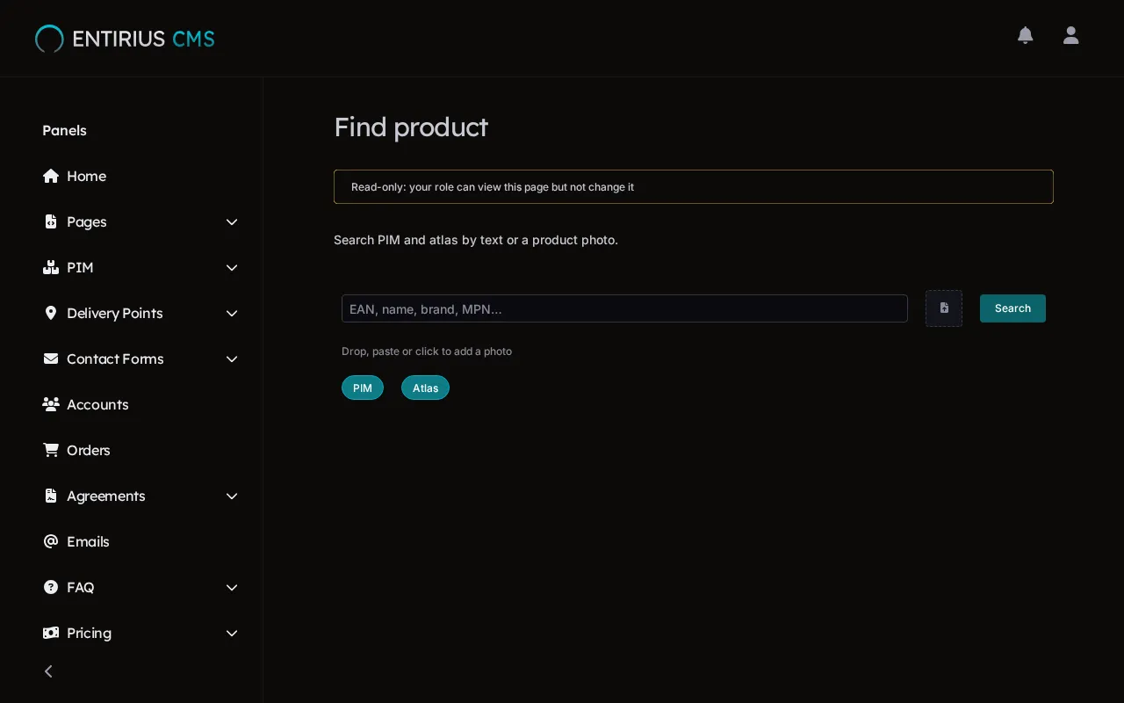1124x703 pixels.
Task: Toggle the PIM filter chip
Action: coord(363,388)
